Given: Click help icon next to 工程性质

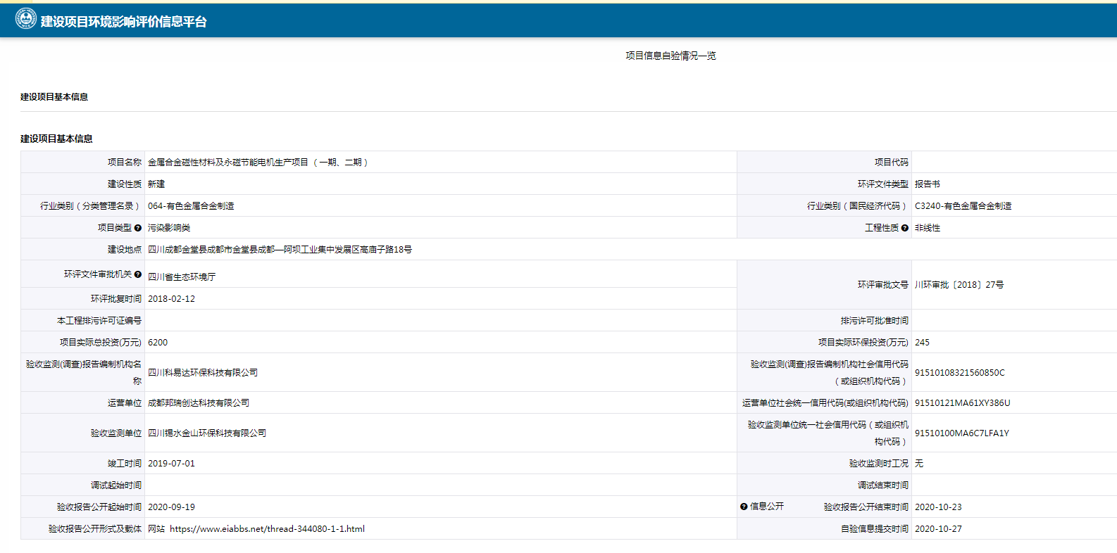Looking at the screenshot, I should click(905, 228).
